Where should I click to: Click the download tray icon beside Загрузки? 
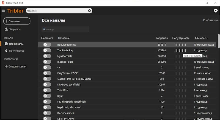click(6, 29)
